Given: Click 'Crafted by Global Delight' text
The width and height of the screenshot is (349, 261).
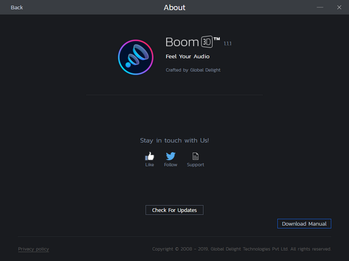Looking at the screenshot, I should [193, 70].
